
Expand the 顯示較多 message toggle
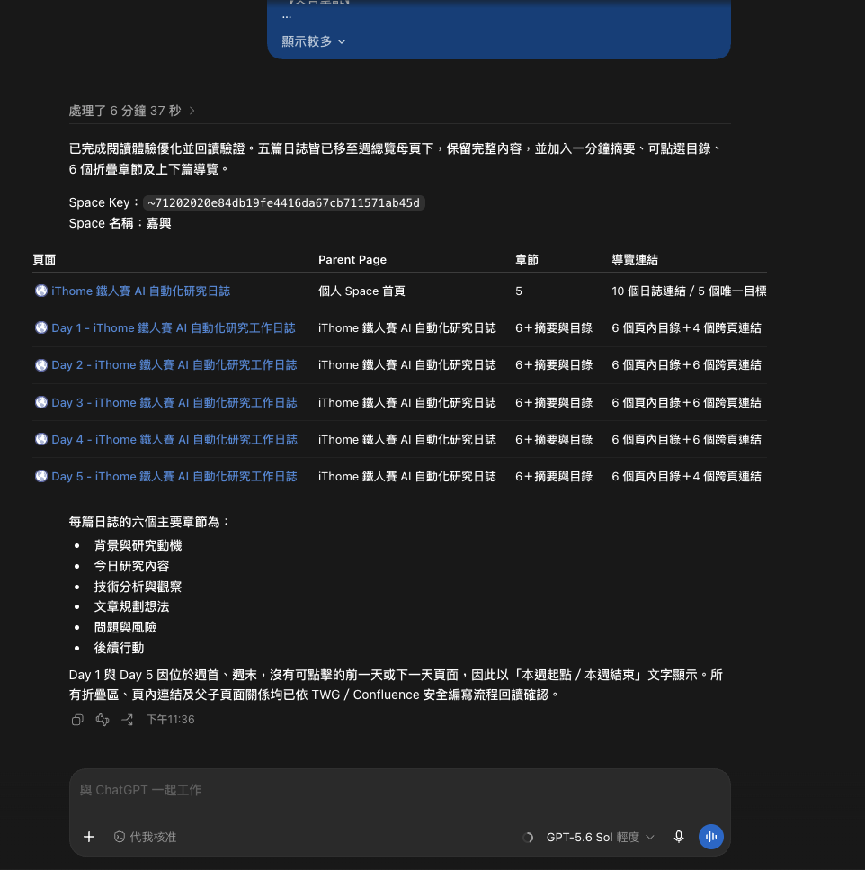point(314,41)
